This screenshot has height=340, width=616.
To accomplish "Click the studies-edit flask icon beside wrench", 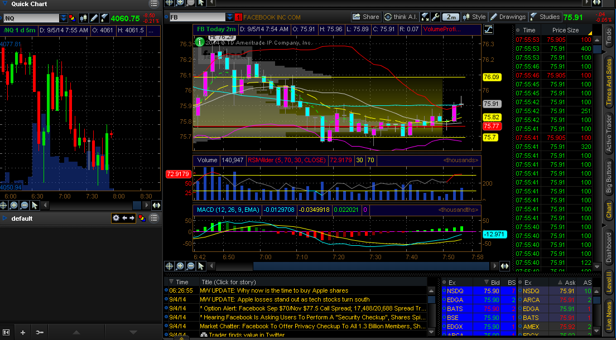I will point(425,17).
